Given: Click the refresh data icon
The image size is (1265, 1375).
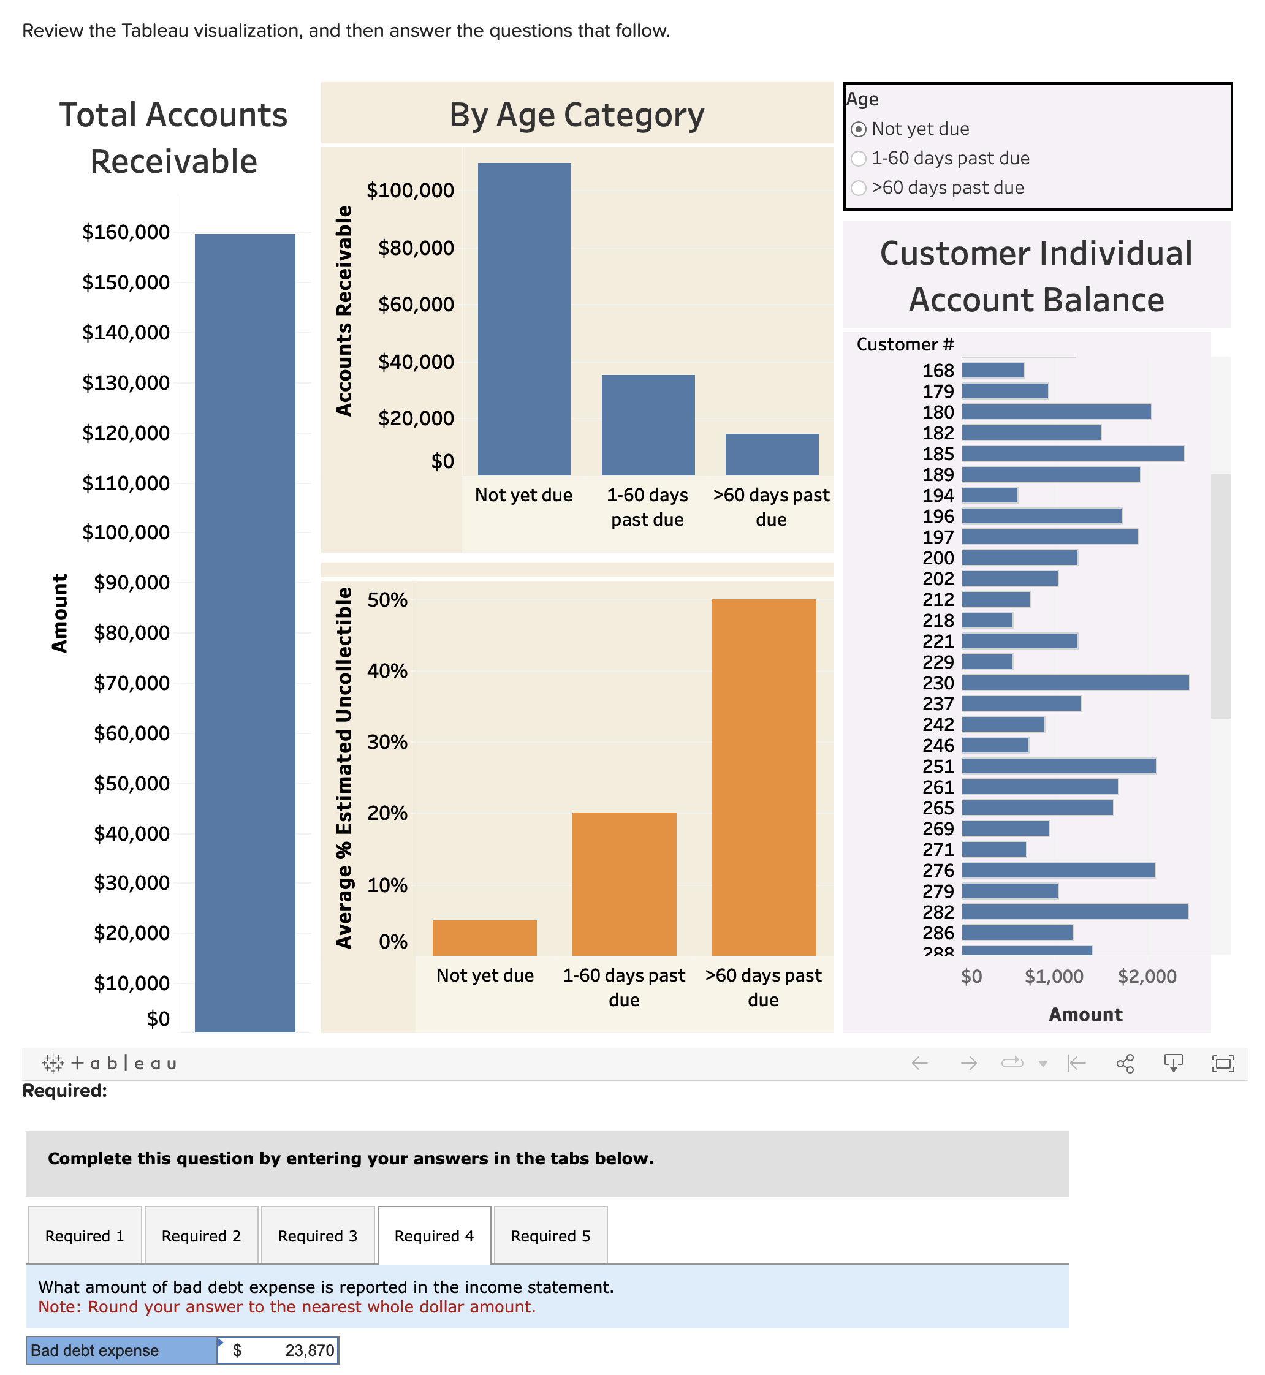Looking at the screenshot, I should coord(1014,1062).
